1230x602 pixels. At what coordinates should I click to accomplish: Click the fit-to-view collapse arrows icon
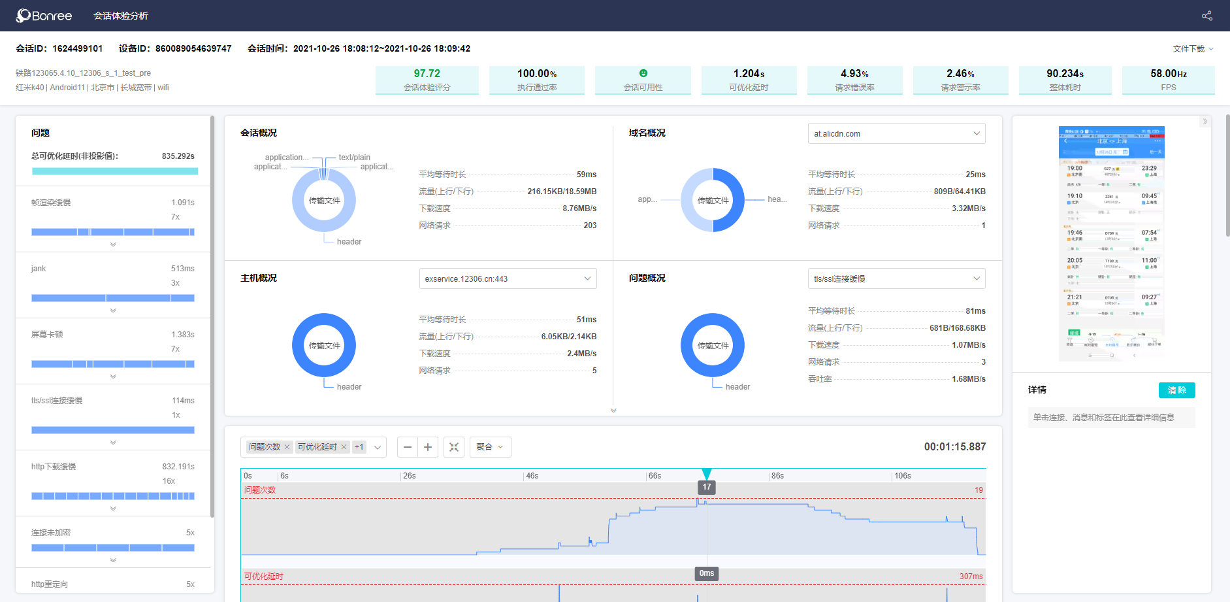454,447
